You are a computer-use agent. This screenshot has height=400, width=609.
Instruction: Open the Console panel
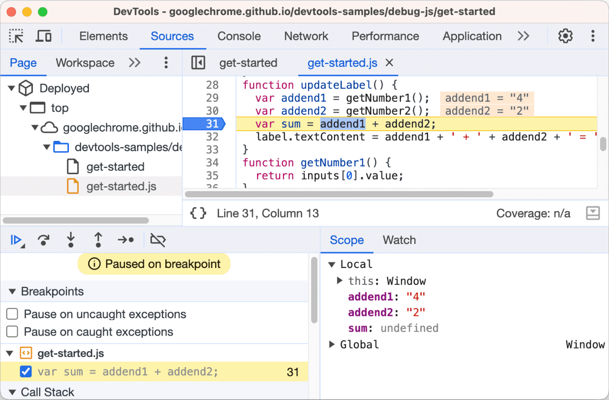[239, 36]
